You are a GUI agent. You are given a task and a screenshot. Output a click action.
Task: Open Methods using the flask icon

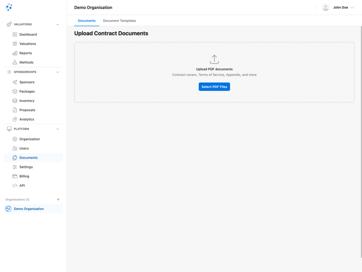click(x=14, y=62)
